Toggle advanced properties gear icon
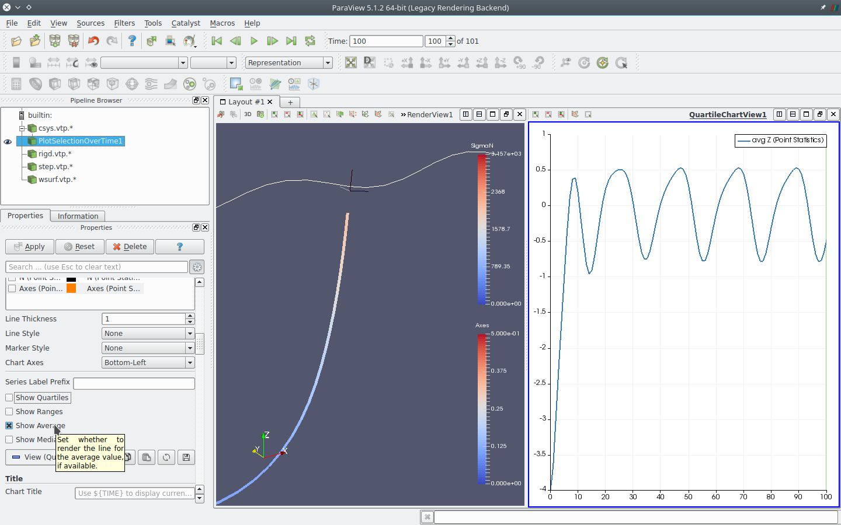The image size is (841, 525). pyautogui.click(x=197, y=267)
